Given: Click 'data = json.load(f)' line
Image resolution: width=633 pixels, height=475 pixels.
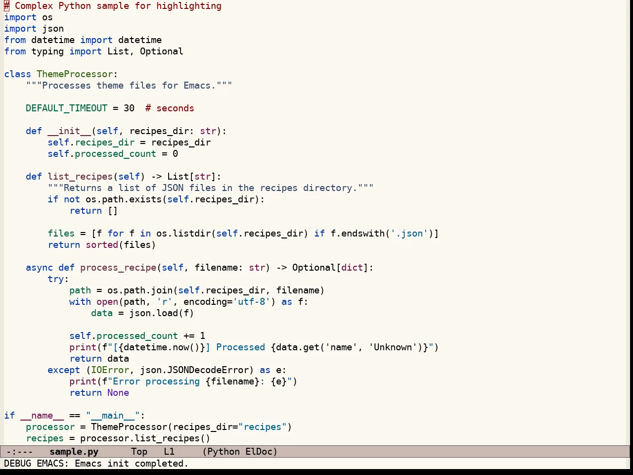Looking at the screenshot, I should pyautogui.click(x=142, y=313).
